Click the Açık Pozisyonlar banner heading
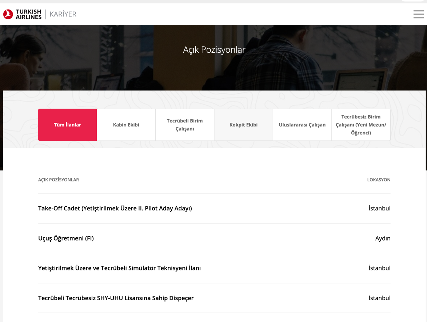The height and width of the screenshot is (322, 427). click(x=214, y=49)
